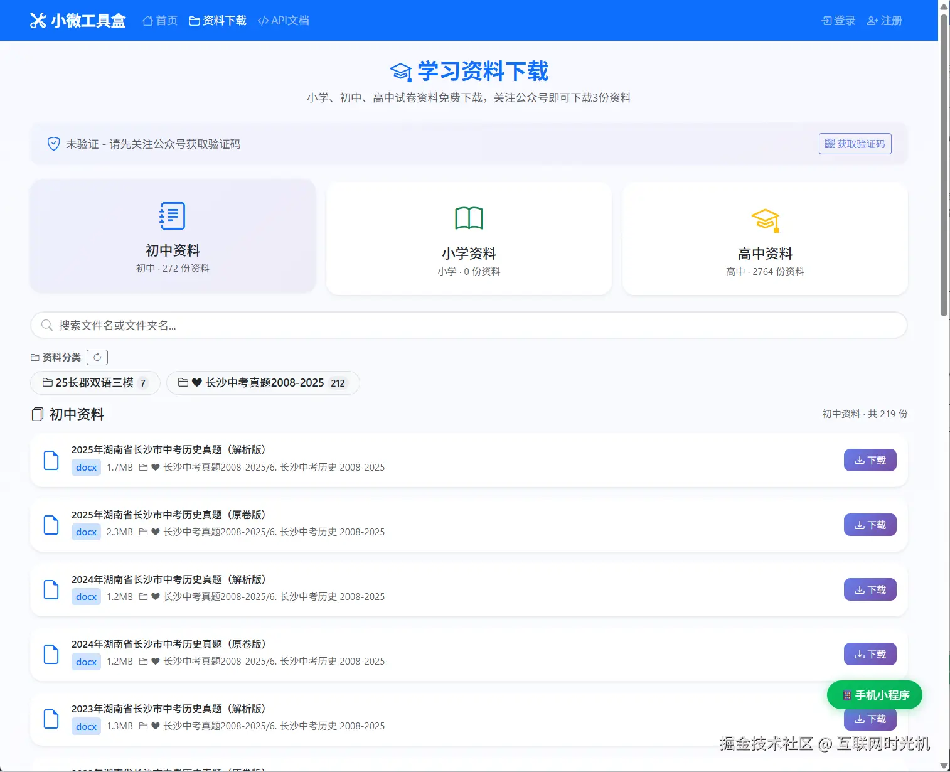Click the graduation cap icon beside 学习资料下载
950x772 pixels.
[x=401, y=72]
